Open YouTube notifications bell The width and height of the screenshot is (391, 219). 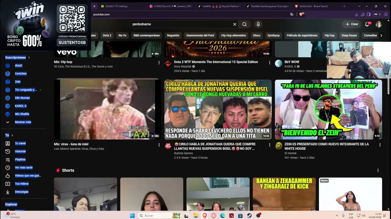click(367, 24)
